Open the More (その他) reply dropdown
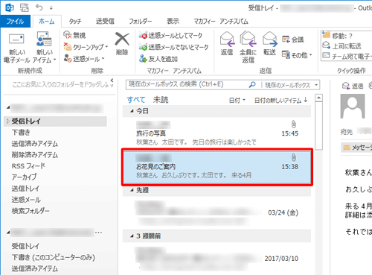This screenshot has width=372, height=275. [297, 55]
